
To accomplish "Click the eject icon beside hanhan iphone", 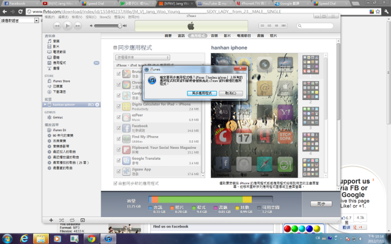I will (97, 104).
